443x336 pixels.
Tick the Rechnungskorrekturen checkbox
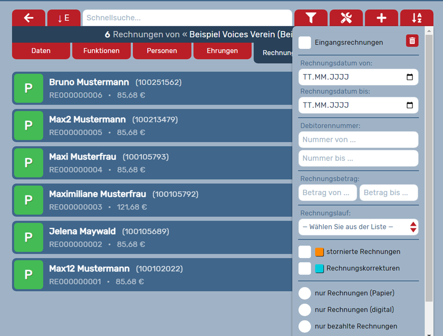305,269
